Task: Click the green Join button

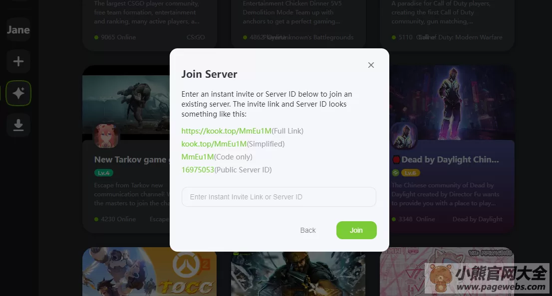Action: coord(356,230)
